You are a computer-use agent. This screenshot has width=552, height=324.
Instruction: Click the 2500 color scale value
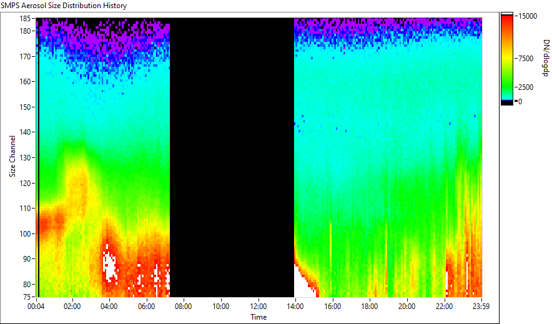coord(526,87)
